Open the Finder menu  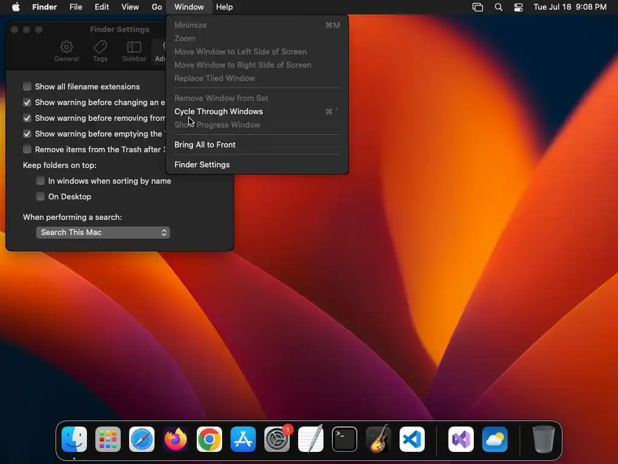(x=45, y=7)
